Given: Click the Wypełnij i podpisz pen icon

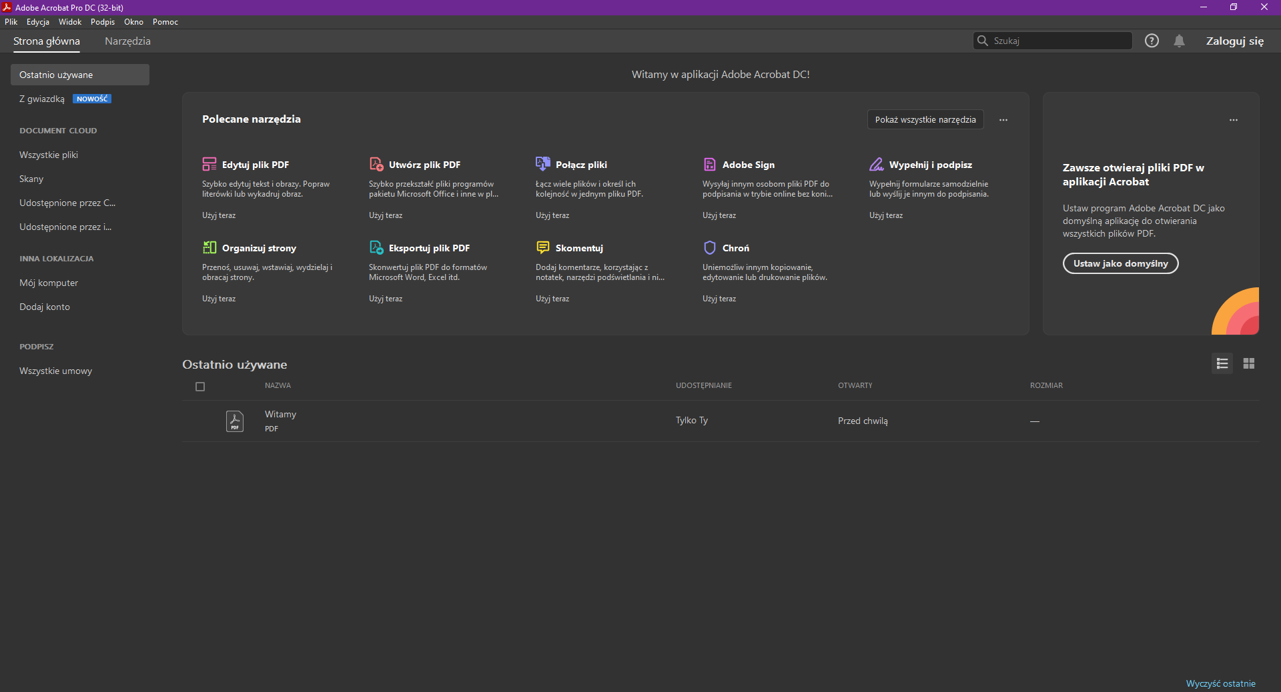Looking at the screenshot, I should click(877, 164).
